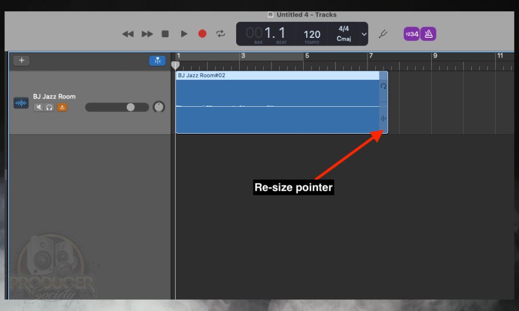Start recording with the red record button

pos(202,33)
